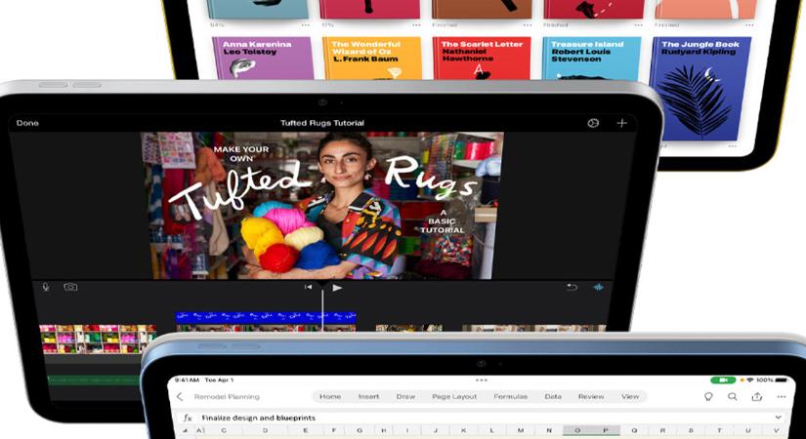Click the search magnifier in Excel
This screenshot has height=439, width=806.
click(x=733, y=397)
